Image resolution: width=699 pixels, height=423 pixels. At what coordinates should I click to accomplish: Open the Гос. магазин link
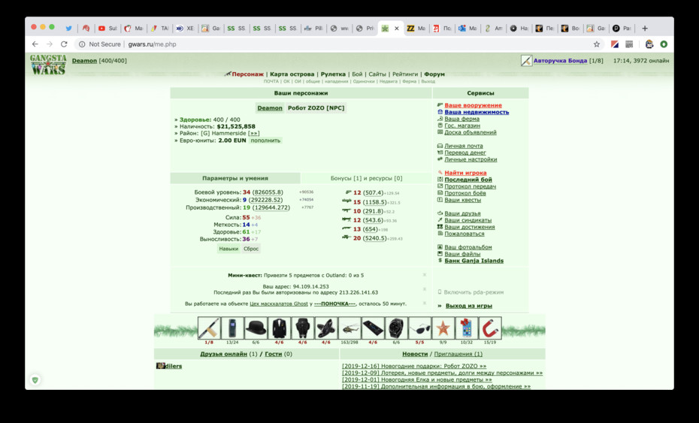(462, 125)
